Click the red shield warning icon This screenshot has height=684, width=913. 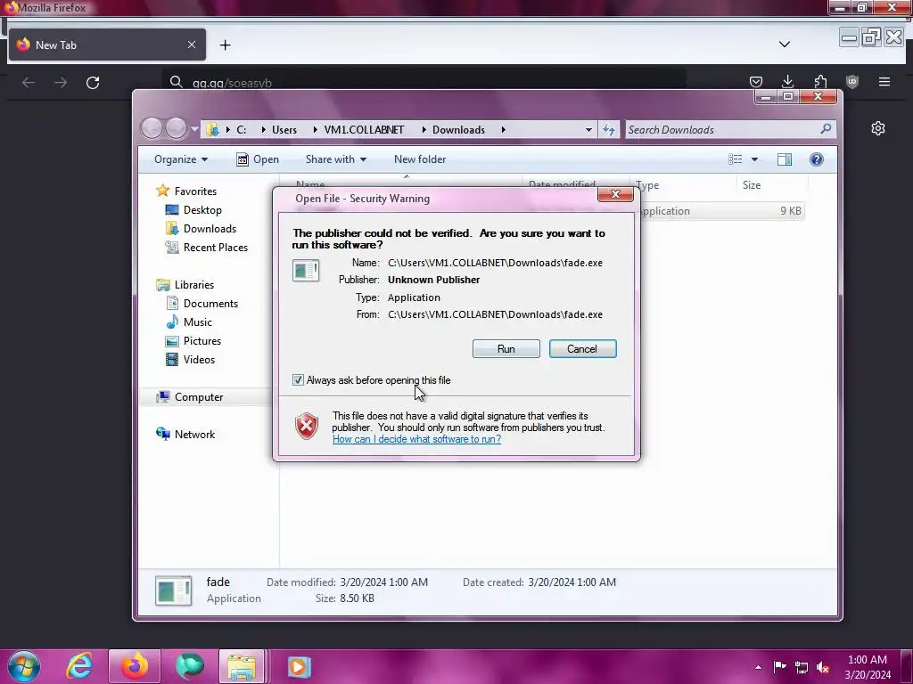(307, 427)
